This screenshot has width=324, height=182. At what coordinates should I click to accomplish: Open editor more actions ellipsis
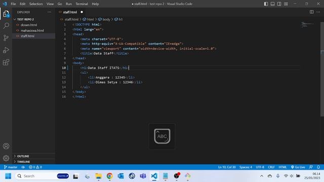[318, 12]
